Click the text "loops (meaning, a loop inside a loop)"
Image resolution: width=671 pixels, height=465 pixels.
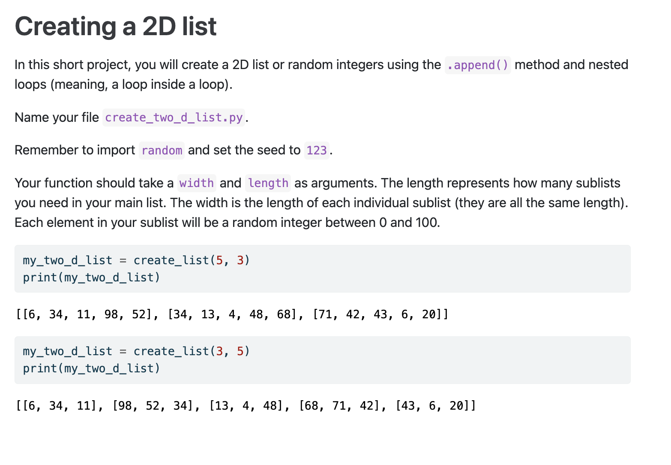tap(123, 85)
